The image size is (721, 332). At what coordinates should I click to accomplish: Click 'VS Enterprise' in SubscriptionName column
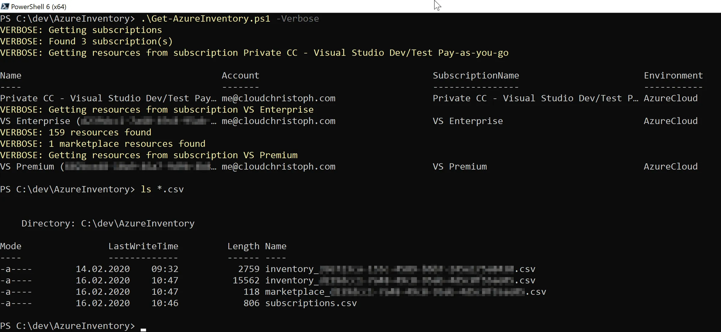[x=468, y=121]
